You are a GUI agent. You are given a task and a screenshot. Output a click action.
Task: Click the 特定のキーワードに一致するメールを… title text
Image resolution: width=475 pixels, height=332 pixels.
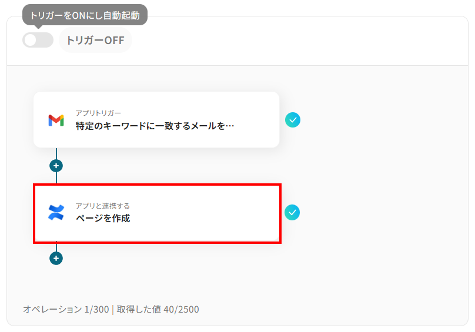point(155,126)
